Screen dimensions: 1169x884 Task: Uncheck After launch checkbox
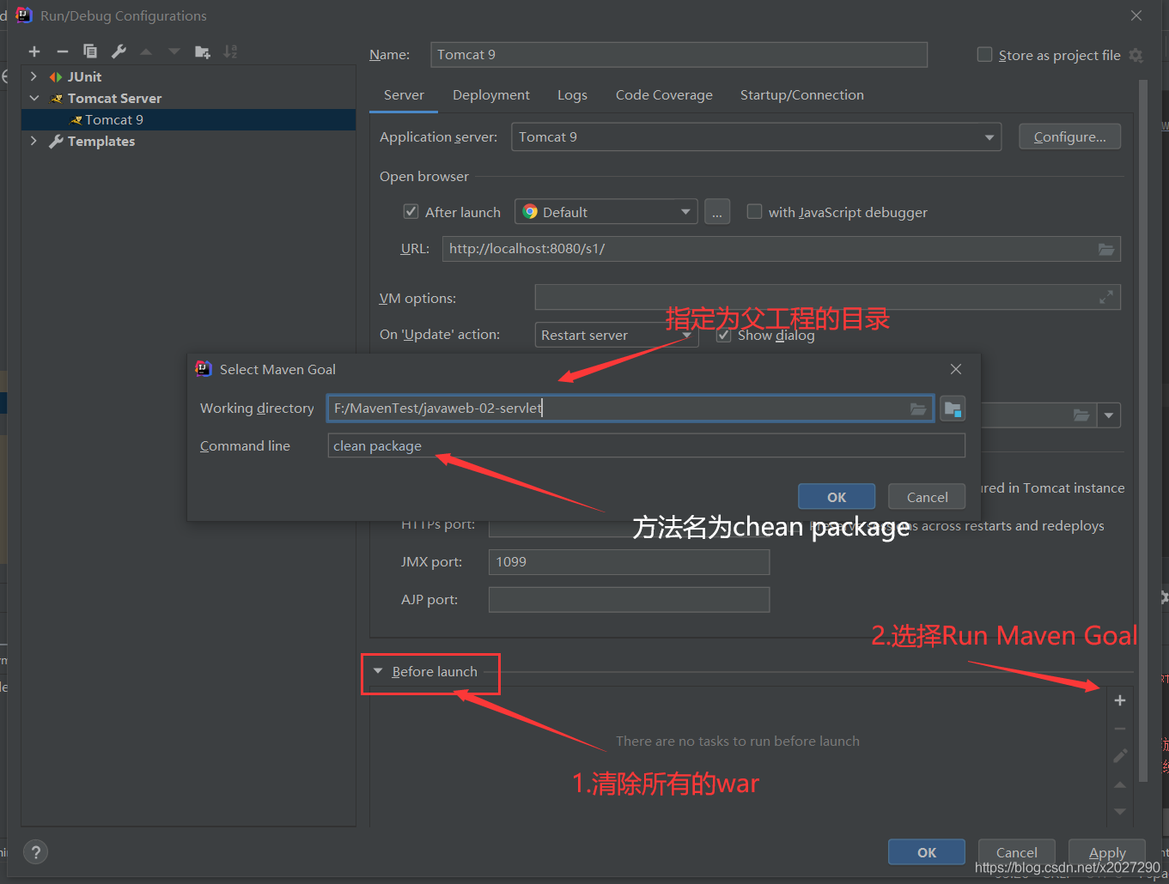coord(411,212)
